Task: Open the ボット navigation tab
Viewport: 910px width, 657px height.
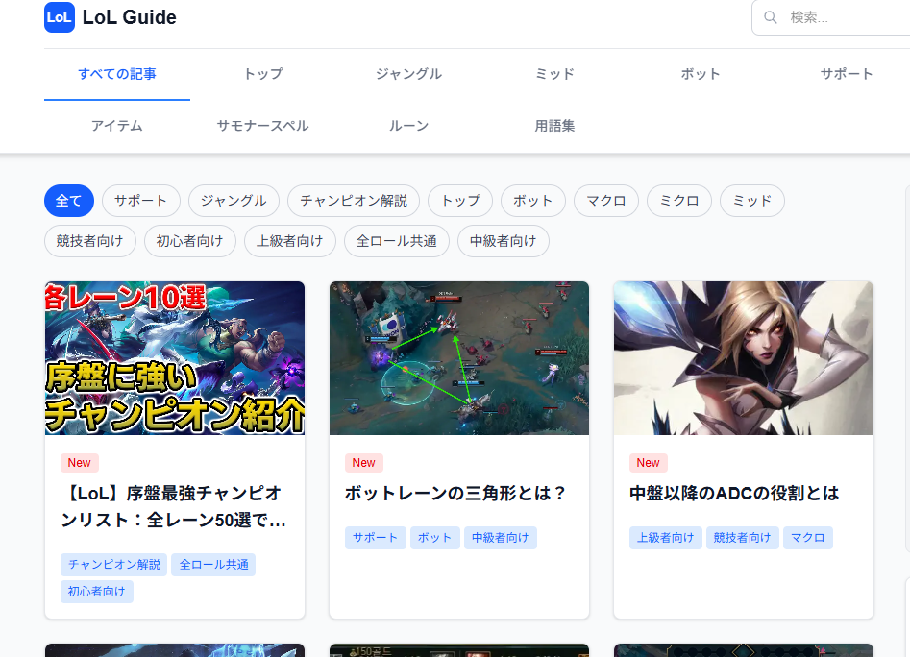Action: coord(701,74)
